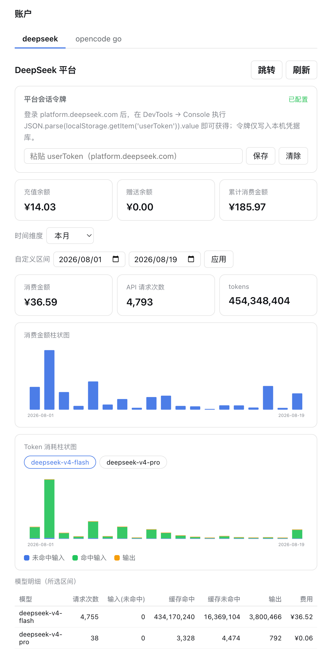Click the 充值余额 value ¥14.03
Screen dimensions: 326x660
pyautogui.click(x=40, y=207)
